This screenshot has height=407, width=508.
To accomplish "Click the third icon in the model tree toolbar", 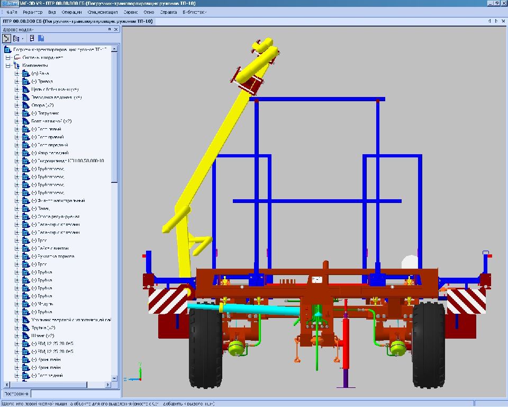I will click(x=32, y=38).
